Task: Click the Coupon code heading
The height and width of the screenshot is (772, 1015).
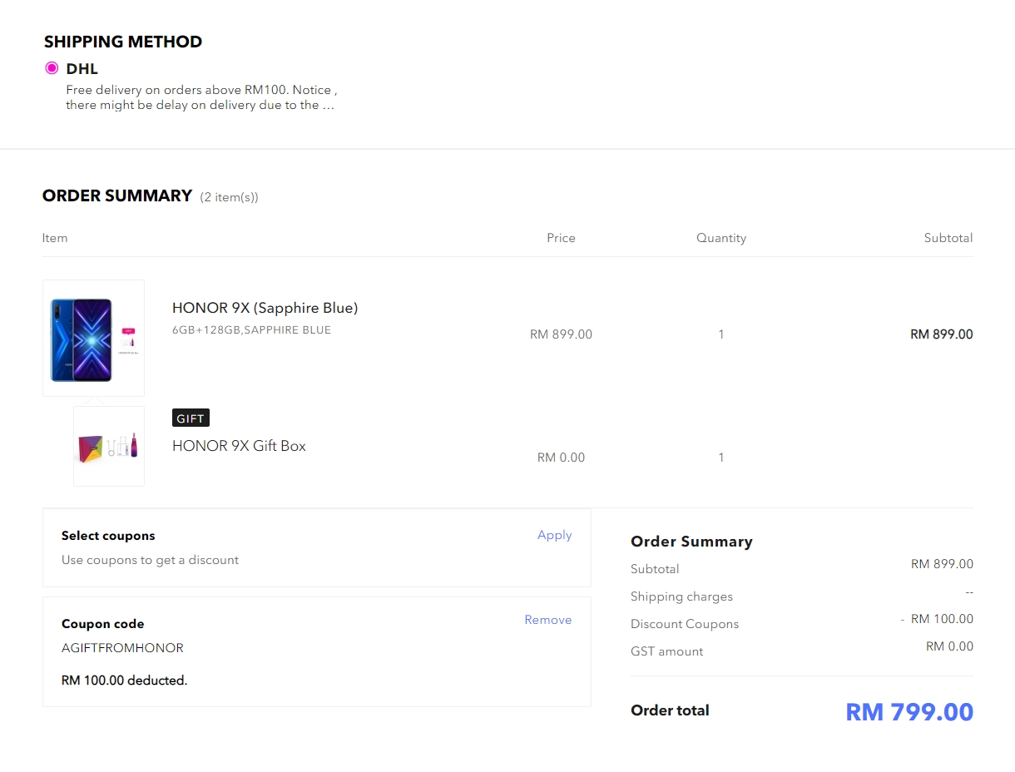Action: [x=102, y=624]
